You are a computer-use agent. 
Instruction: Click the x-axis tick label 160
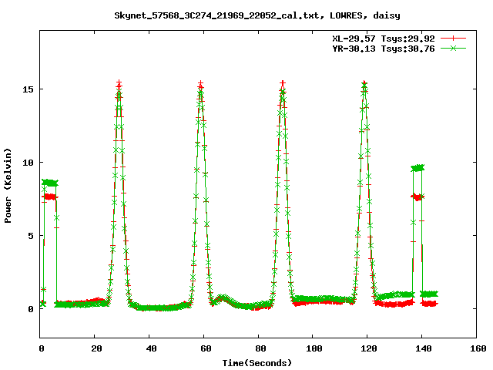pos(478,348)
